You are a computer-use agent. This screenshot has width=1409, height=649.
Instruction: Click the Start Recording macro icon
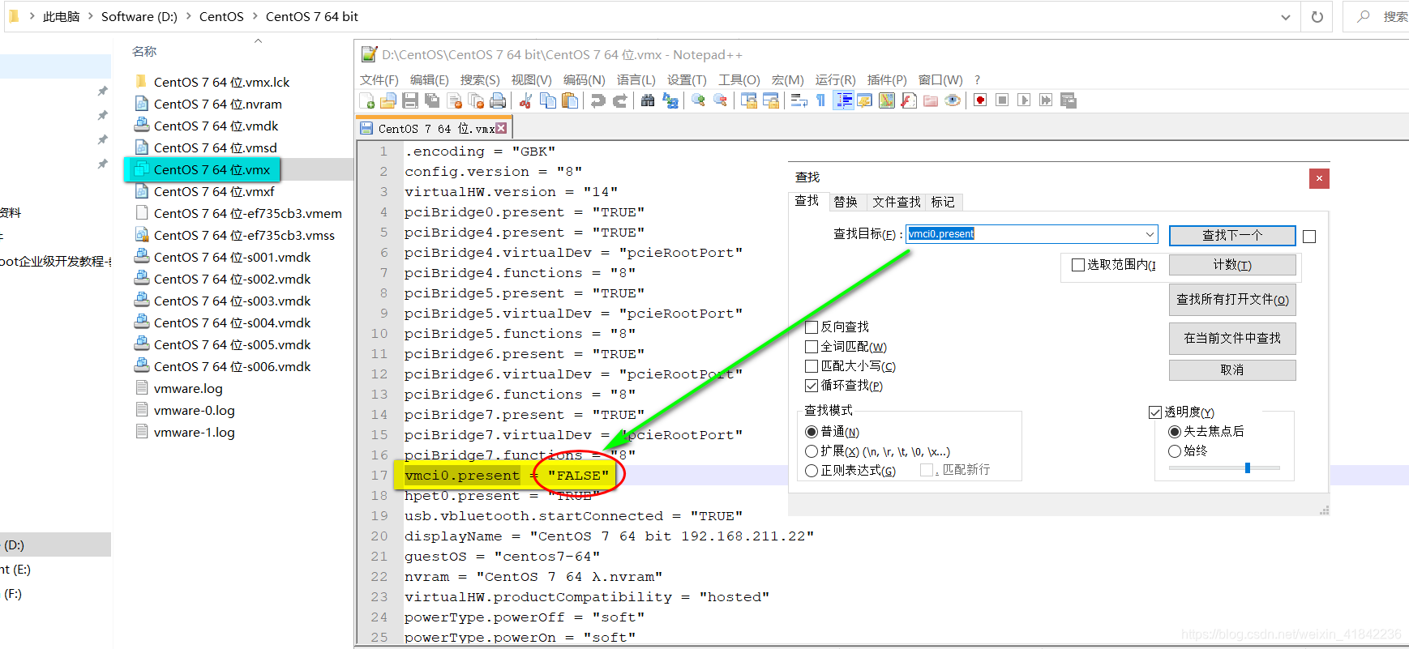[980, 100]
